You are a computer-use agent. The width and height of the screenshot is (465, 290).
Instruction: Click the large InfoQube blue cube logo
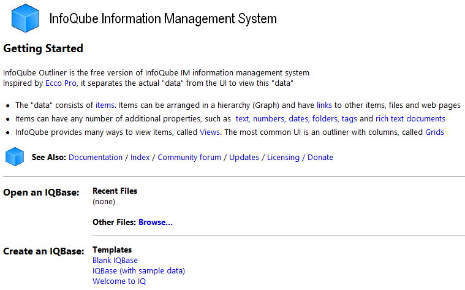click(x=25, y=18)
